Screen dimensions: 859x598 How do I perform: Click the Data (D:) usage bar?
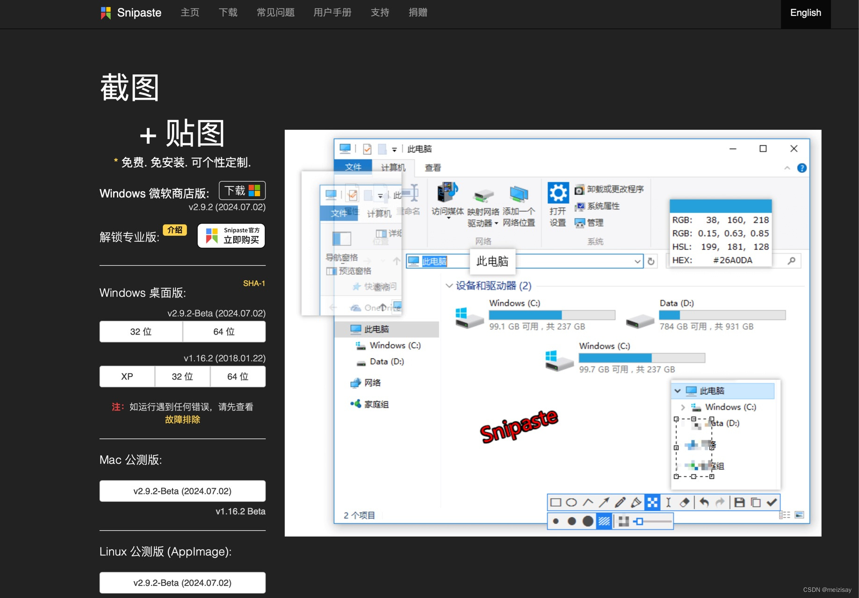pos(722,315)
